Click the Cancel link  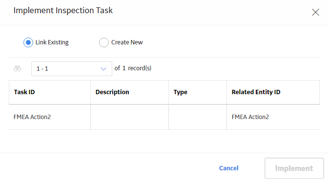(x=228, y=168)
